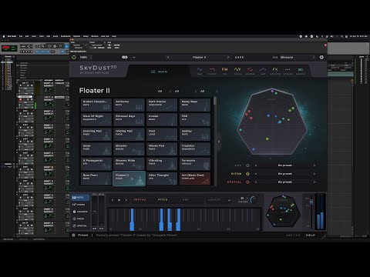Select the Alien Thought preset
This screenshot has width=370, height=277.
pyautogui.click(x=162, y=179)
